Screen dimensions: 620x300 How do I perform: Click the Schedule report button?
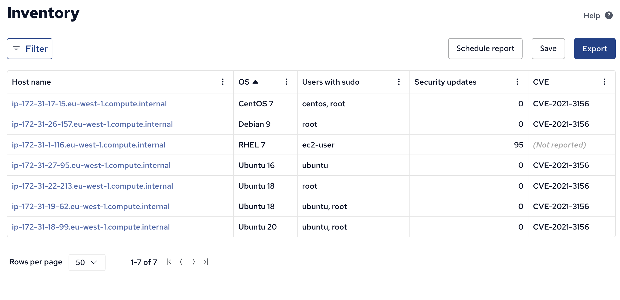485,48
